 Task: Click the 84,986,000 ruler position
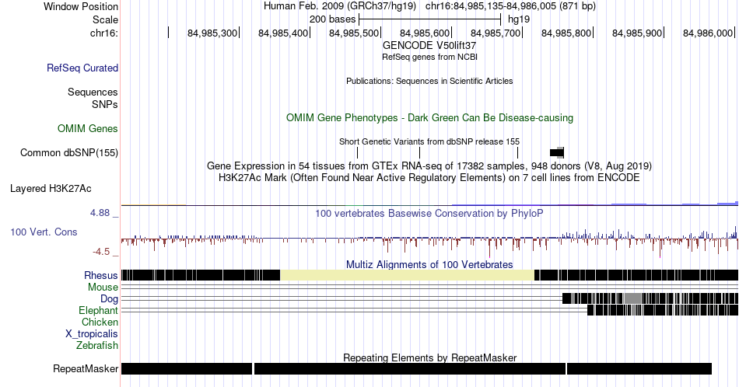pyautogui.click(x=707, y=33)
